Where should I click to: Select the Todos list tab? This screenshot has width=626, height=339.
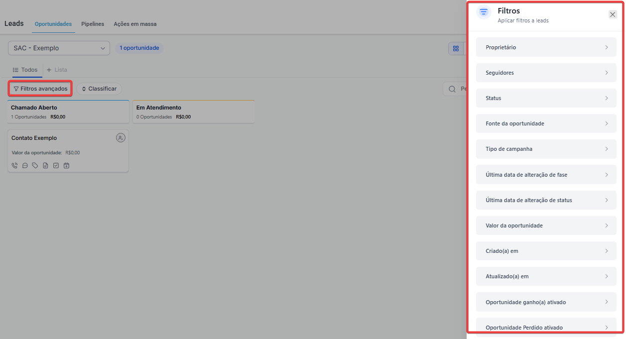tap(25, 70)
